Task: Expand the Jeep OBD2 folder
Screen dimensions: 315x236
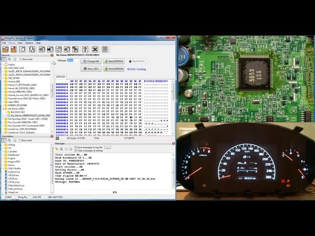Action: pyautogui.click(x=3, y=102)
